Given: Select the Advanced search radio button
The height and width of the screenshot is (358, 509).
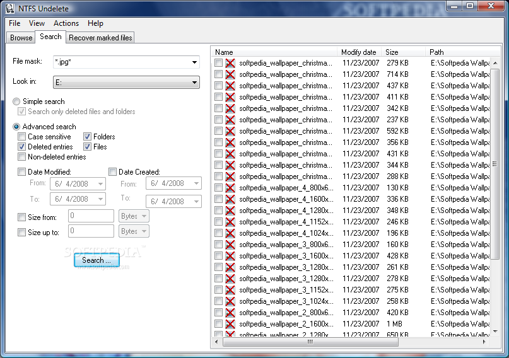Looking at the screenshot, I should click(16, 127).
